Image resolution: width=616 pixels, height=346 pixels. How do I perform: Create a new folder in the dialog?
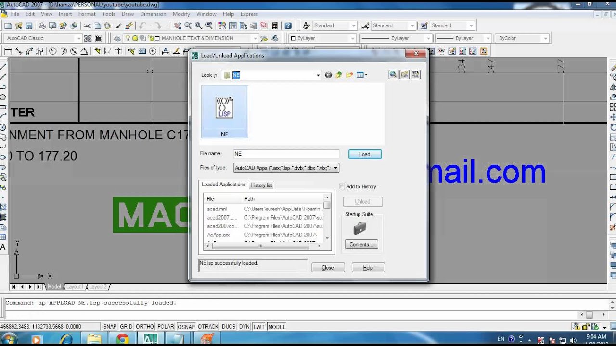click(349, 75)
